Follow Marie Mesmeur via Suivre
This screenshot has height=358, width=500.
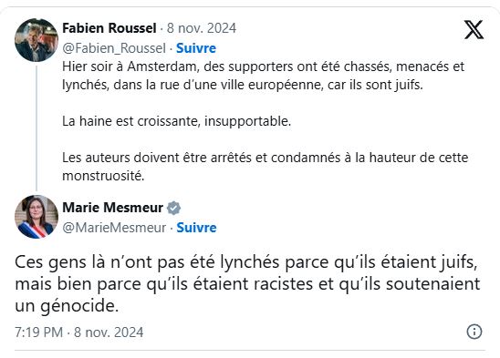tap(196, 228)
